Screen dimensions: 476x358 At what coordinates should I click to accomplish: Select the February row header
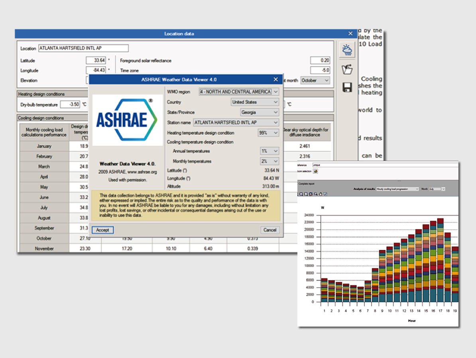tap(44, 157)
